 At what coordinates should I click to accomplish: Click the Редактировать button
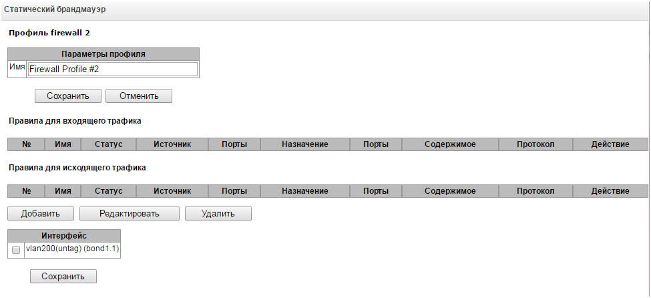pyautogui.click(x=130, y=214)
